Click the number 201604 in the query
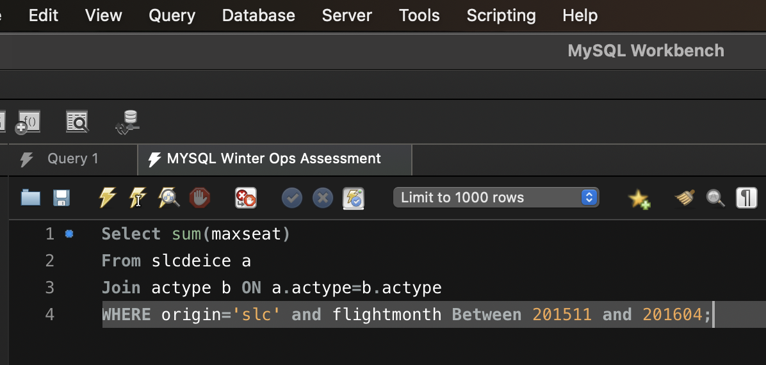 pyautogui.click(x=672, y=314)
